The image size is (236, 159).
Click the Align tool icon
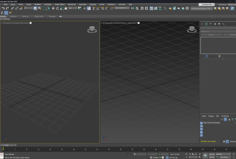[137, 9]
